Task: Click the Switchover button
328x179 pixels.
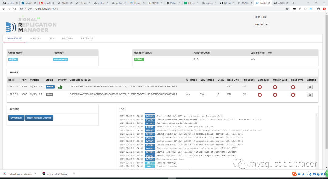Action: point(16,118)
